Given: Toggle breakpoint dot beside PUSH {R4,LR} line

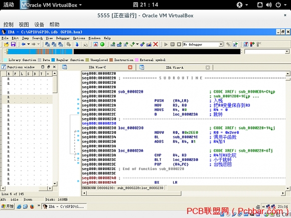Looking at the screenshot, I should [78, 100].
